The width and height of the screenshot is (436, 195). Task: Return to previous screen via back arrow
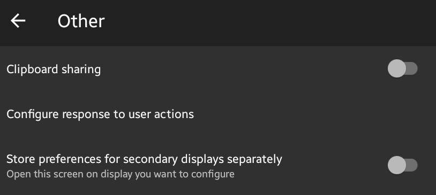pos(18,21)
